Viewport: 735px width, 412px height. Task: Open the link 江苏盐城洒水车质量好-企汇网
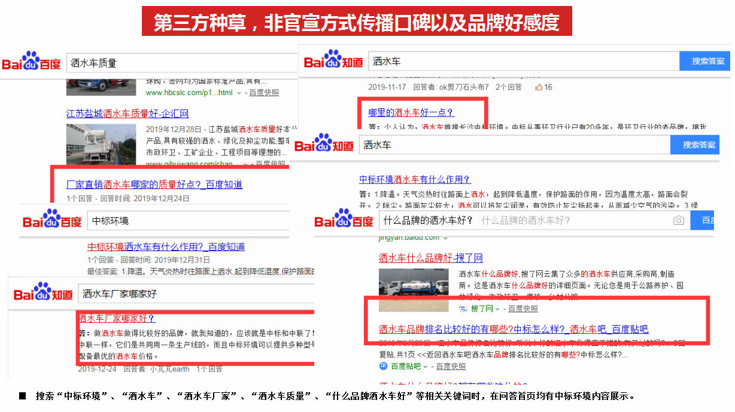[127, 114]
